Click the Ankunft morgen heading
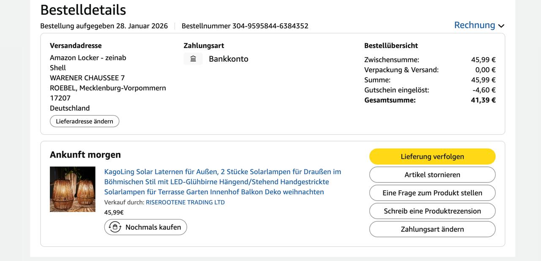The height and width of the screenshot is (261, 541). (85, 155)
